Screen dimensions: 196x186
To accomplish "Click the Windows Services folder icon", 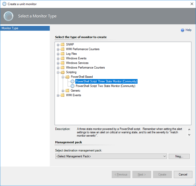I will 63,63.
